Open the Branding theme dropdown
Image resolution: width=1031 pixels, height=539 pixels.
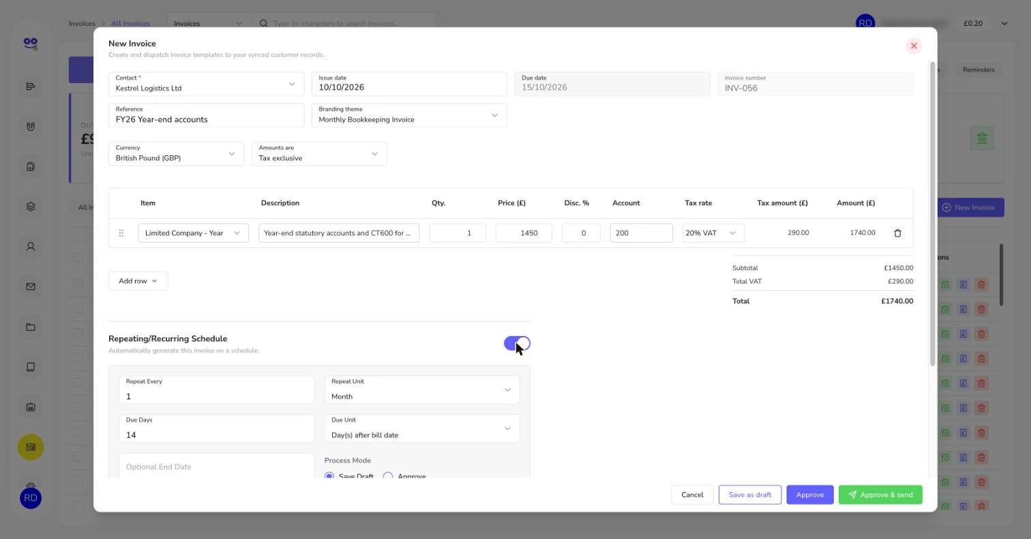click(x=409, y=115)
